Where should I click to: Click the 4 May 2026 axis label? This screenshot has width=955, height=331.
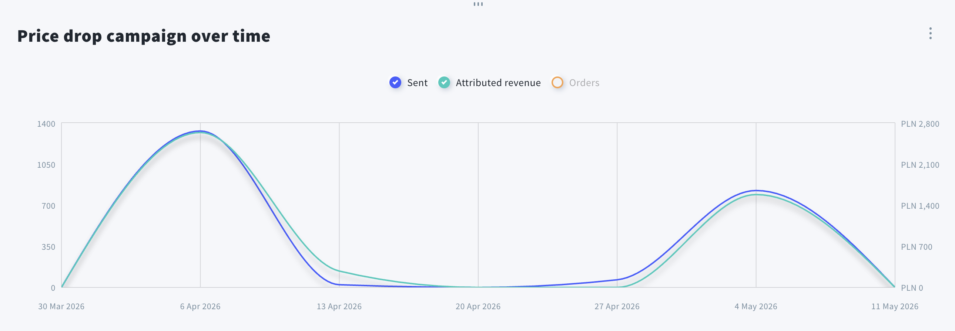click(756, 306)
